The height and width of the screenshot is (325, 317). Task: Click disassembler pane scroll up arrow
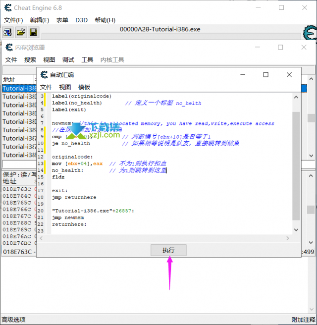(311, 79)
